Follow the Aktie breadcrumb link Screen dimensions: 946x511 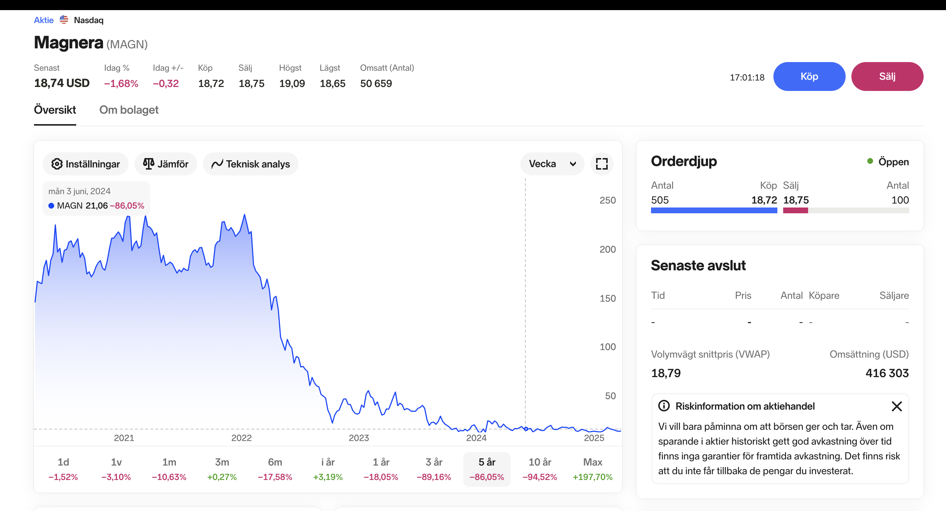43,20
